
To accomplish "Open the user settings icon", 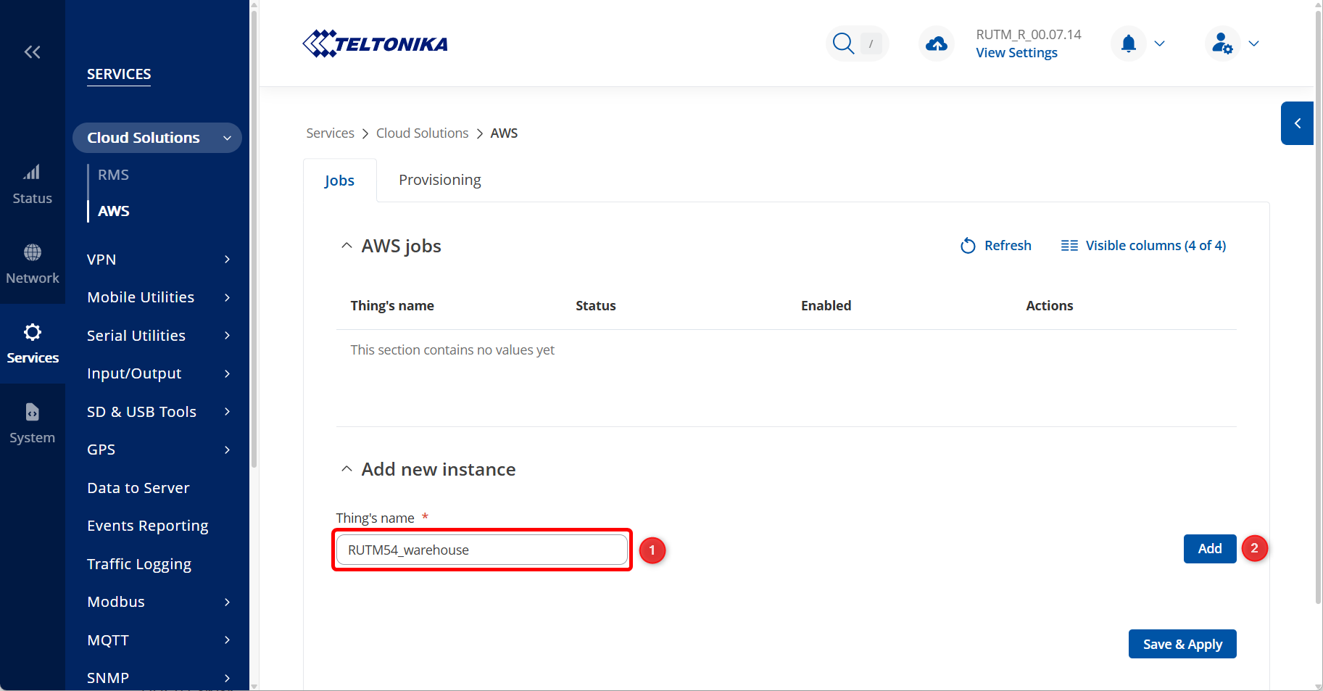I will coord(1222,44).
